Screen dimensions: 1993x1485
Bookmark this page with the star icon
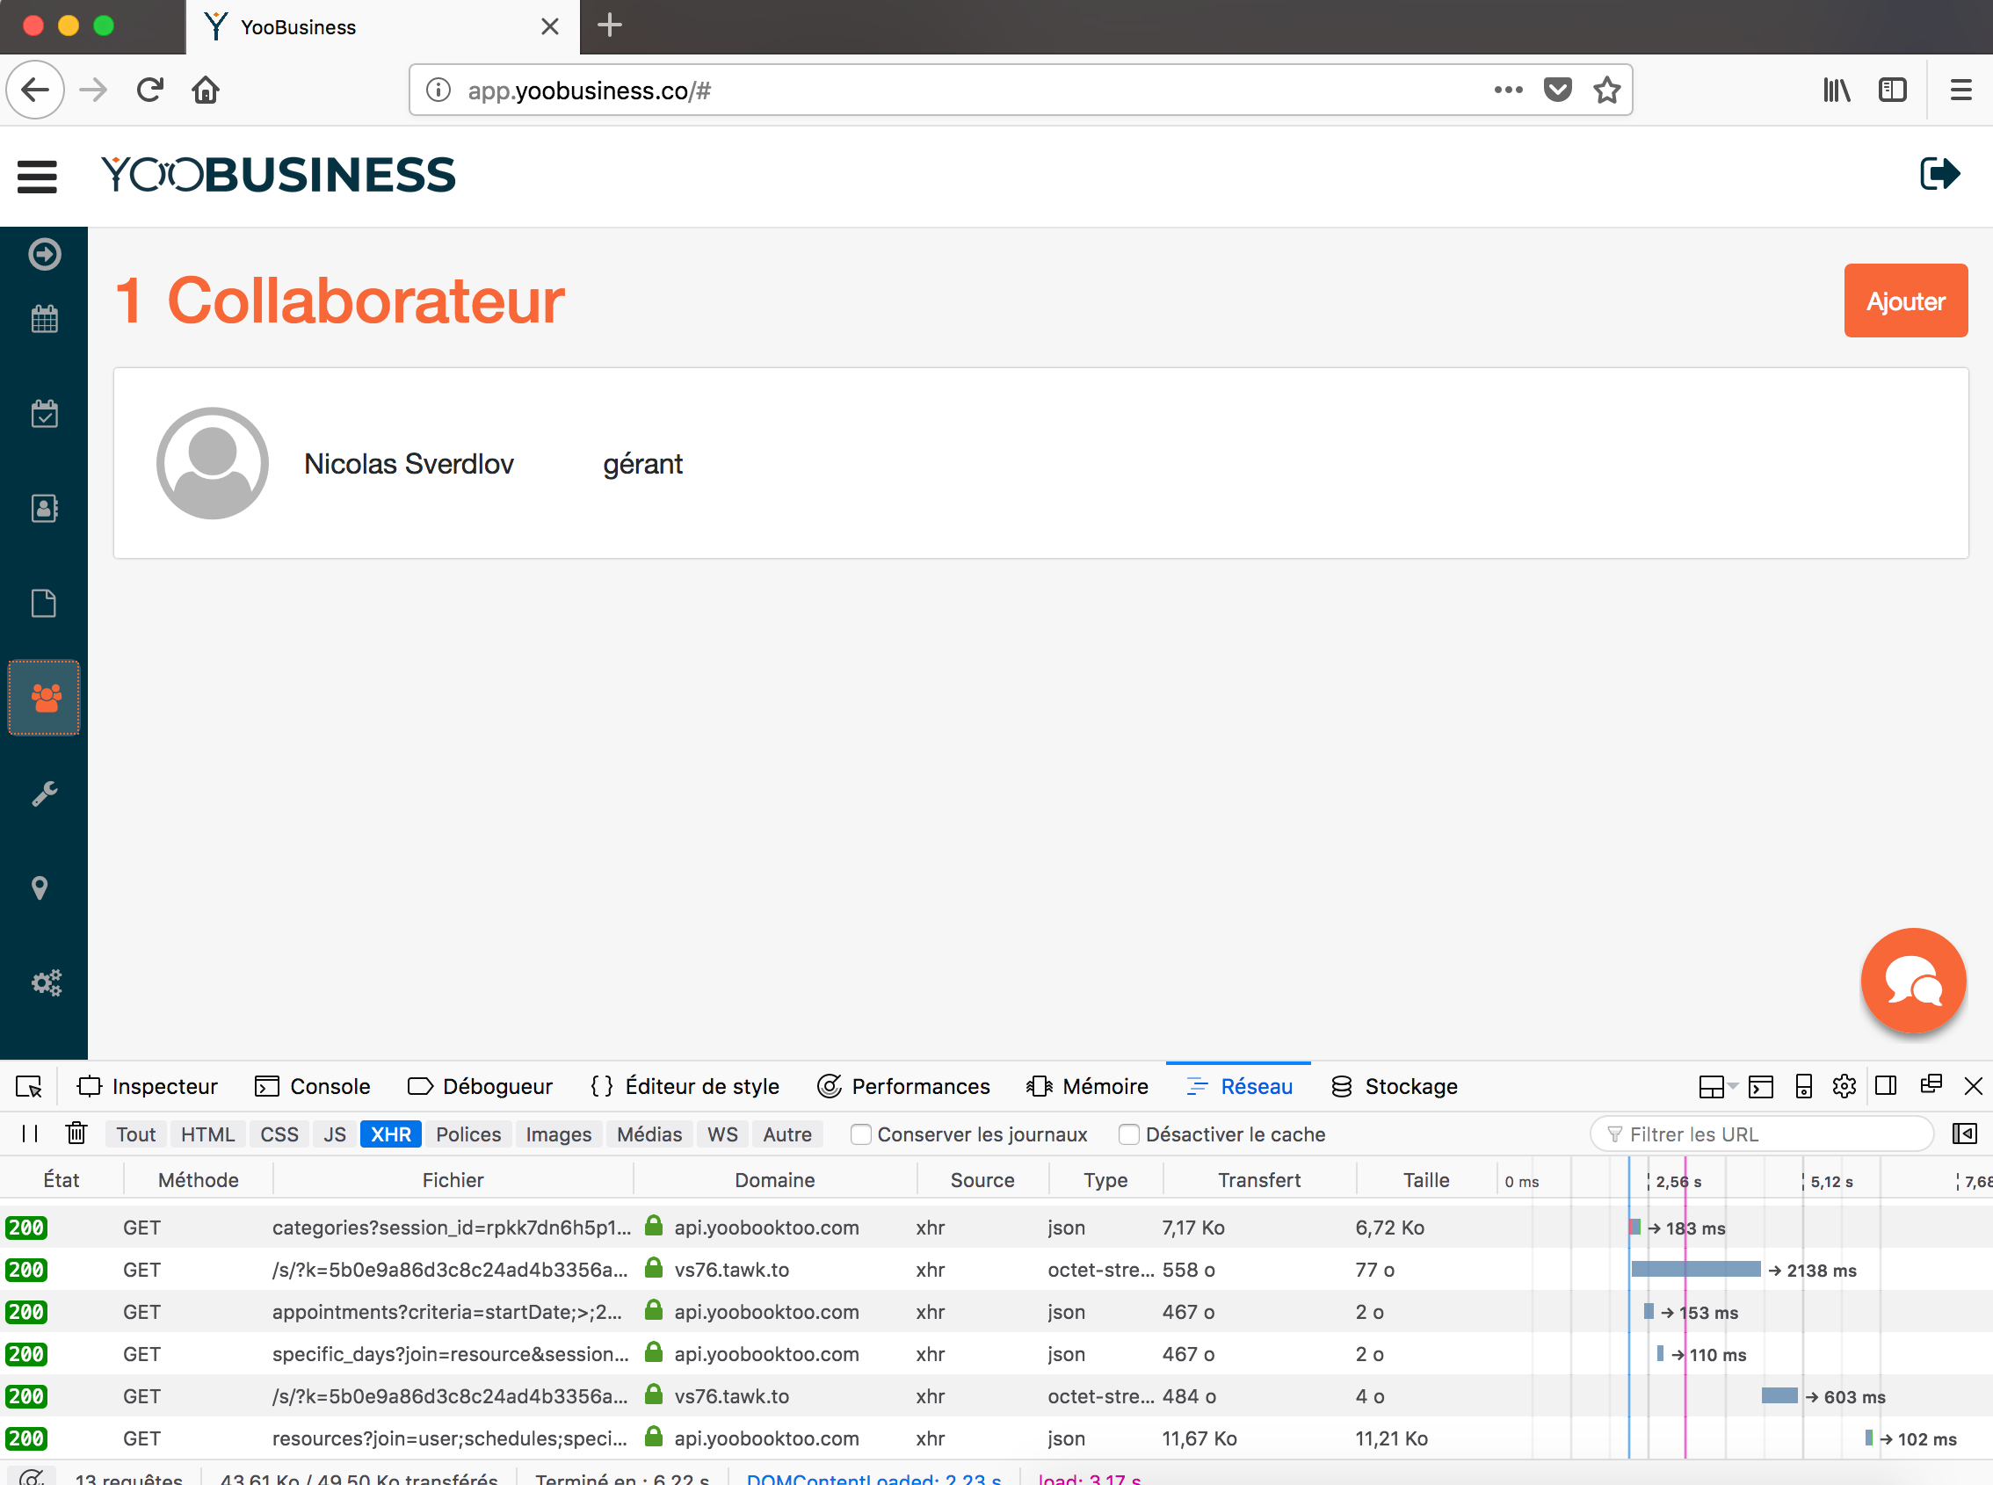(x=1606, y=90)
